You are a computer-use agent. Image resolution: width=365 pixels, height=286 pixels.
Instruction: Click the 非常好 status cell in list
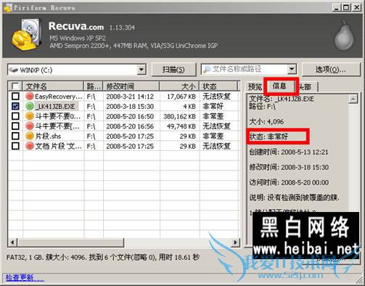pos(213,106)
